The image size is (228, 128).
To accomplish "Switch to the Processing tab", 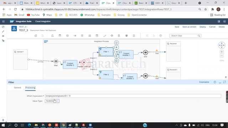I will coord(30,88).
